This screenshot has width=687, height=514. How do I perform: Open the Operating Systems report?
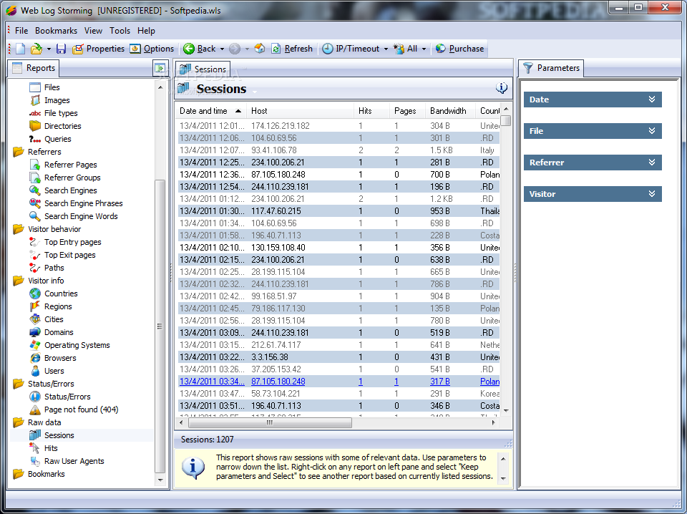pos(69,345)
